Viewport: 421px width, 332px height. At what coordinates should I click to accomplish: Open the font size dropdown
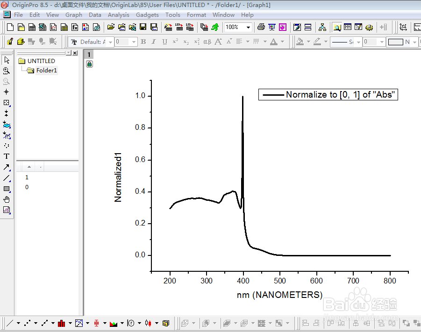(x=134, y=42)
